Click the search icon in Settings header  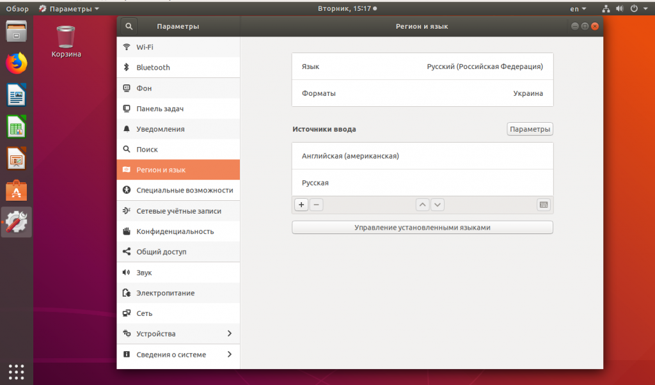pyautogui.click(x=129, y=26)
